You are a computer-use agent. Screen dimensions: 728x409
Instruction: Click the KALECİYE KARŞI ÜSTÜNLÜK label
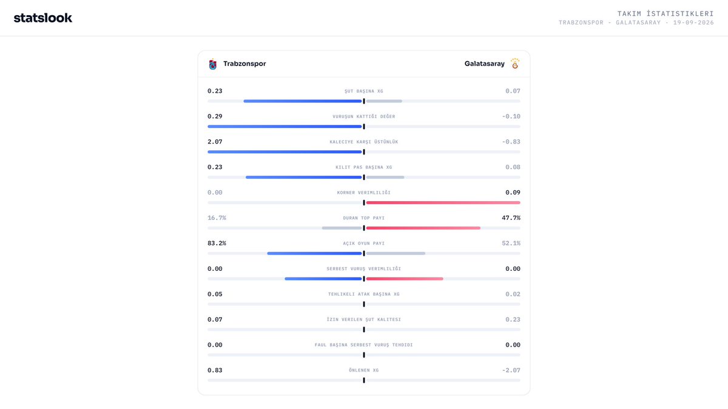pyautogui.click(x=364, y=142)
